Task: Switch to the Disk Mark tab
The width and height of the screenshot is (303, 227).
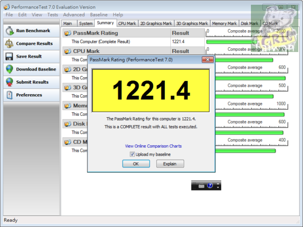Action: [x=250, y=23]
